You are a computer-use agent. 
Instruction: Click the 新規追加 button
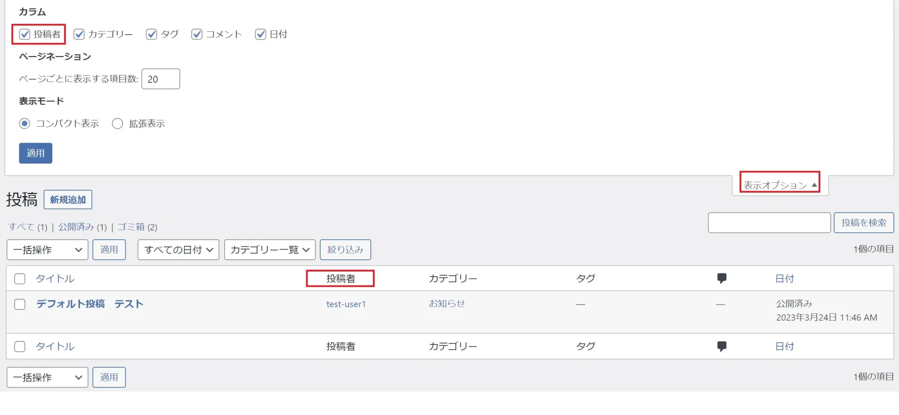68,200
